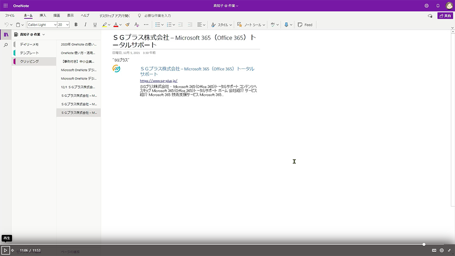Viewport: 455px width, 256px height.
Task: Expand the paste options arrow
Action: [x=23, y=25]
